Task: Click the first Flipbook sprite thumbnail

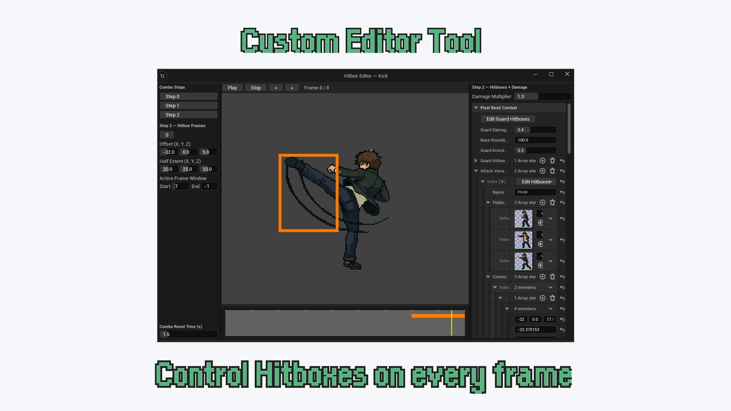Action: [x=524, y=219]
